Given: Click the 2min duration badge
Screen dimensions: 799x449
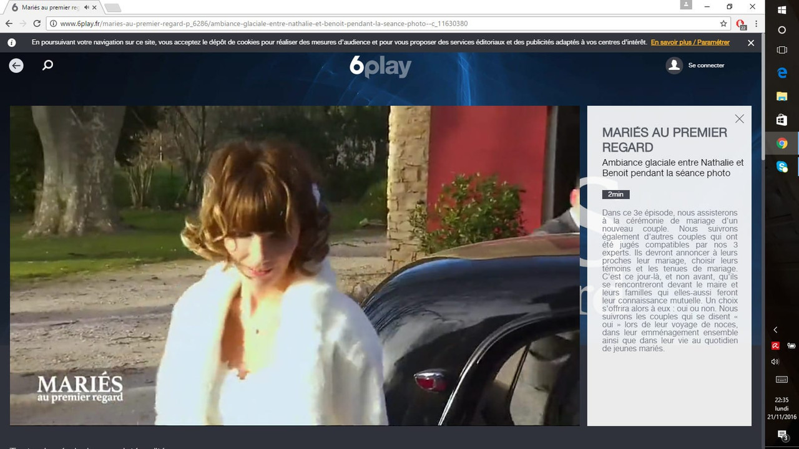Looking at the screenshot, I should [615, 195].
